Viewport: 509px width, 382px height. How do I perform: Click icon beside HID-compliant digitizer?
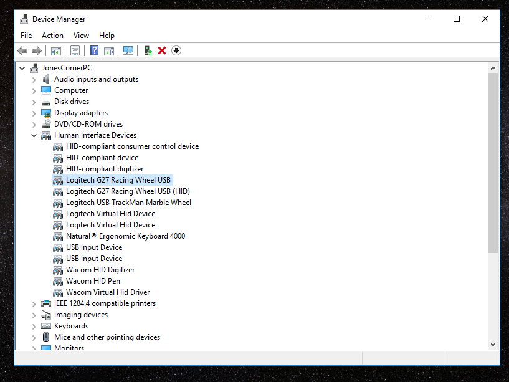tap(58, 170)
